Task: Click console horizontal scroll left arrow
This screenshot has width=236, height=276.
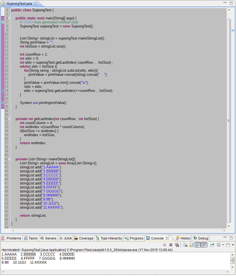Action: tap(3, 272)
